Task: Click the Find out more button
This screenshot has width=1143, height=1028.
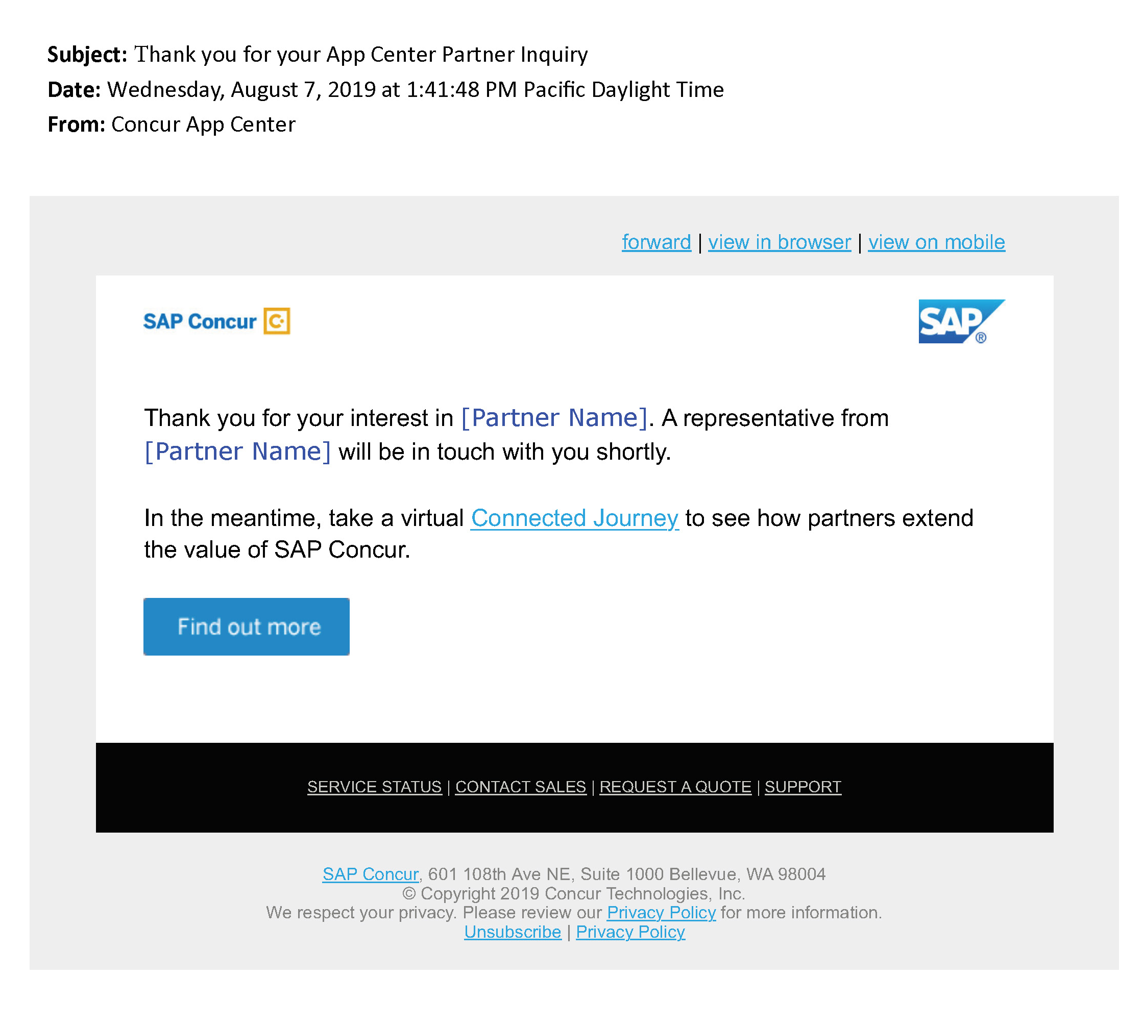Action: pos(246,626)
